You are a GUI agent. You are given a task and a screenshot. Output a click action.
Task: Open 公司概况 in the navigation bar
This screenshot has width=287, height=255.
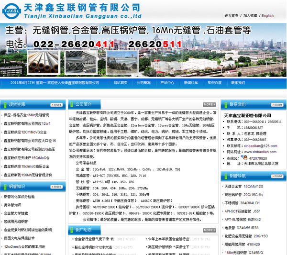143,83
